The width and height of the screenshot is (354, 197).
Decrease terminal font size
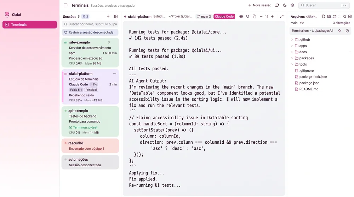pos(261,17)
